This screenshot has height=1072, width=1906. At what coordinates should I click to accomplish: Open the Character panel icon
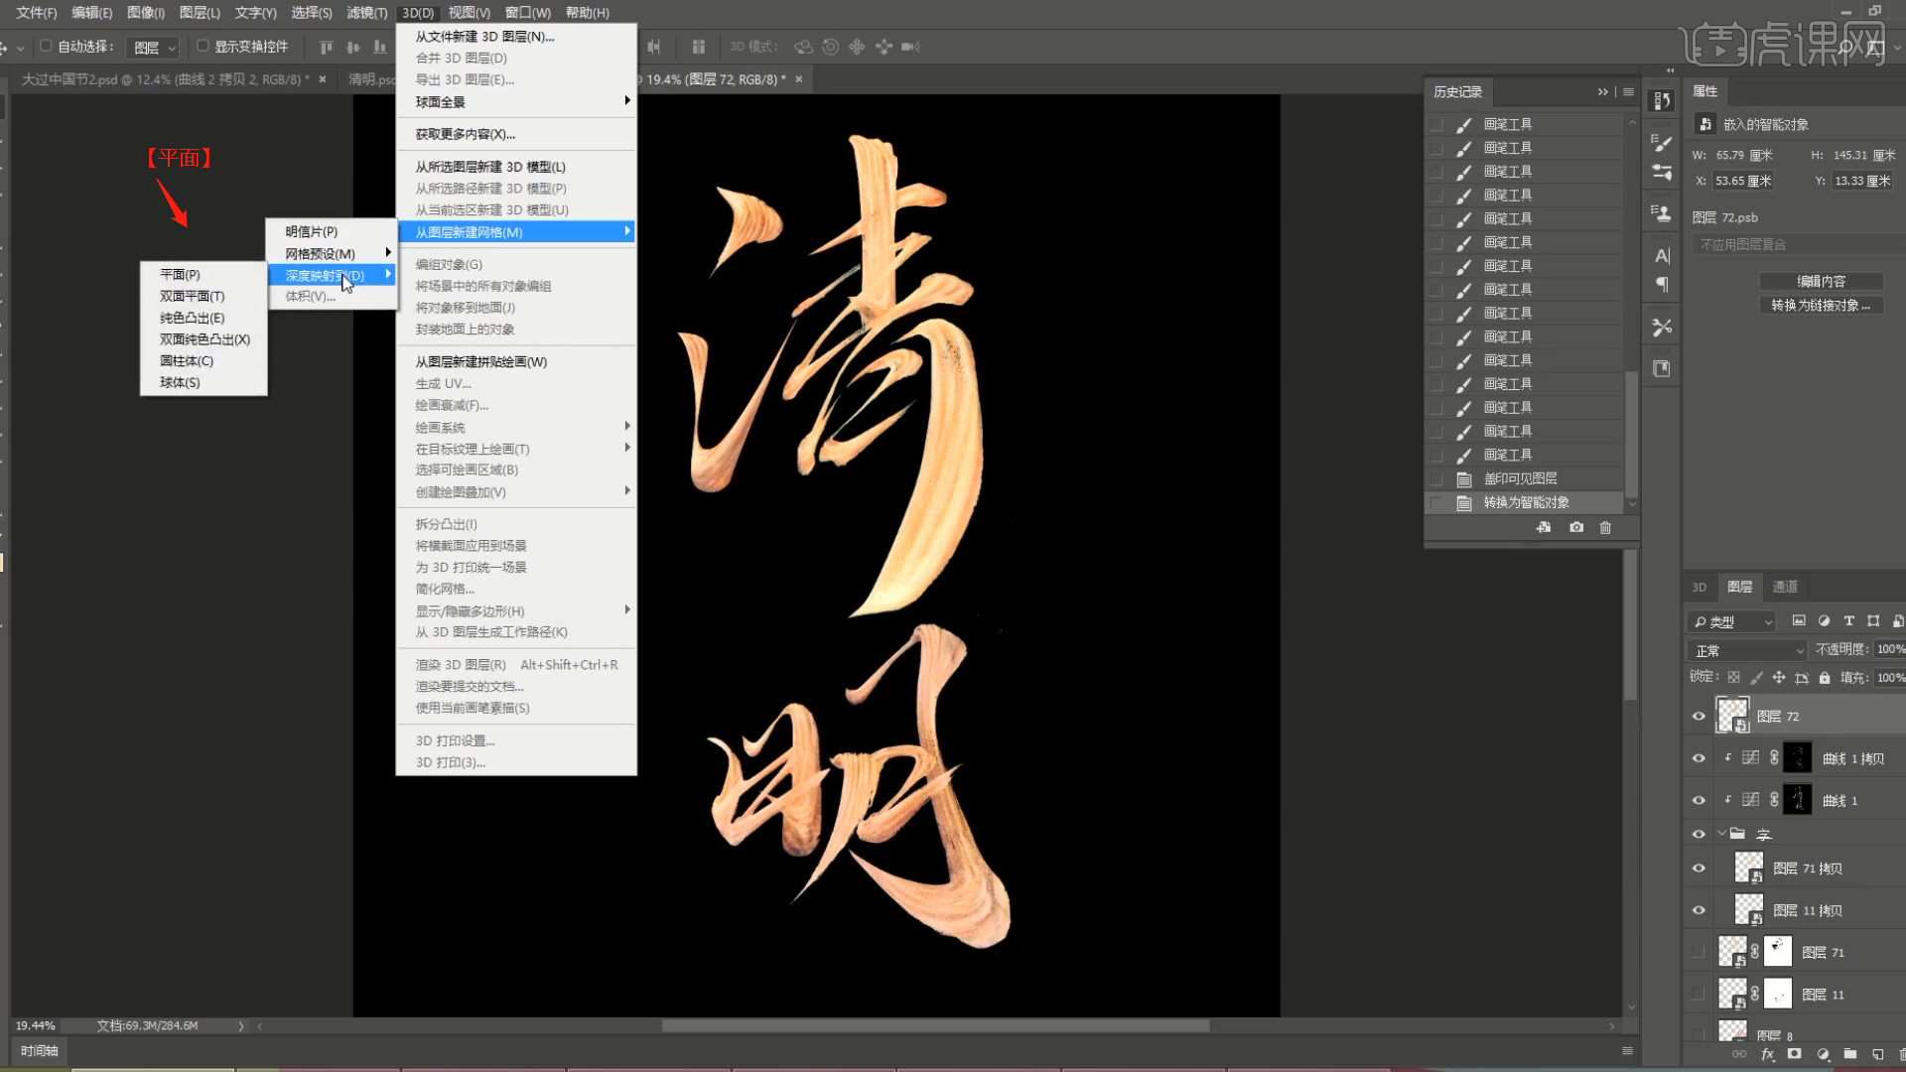tap(1662, 256)
